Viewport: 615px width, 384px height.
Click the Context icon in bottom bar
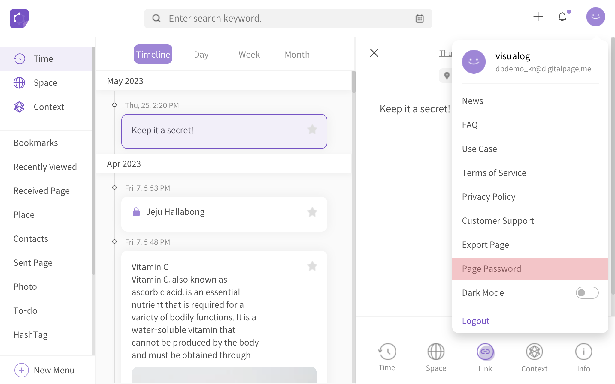tap(534, 352)
